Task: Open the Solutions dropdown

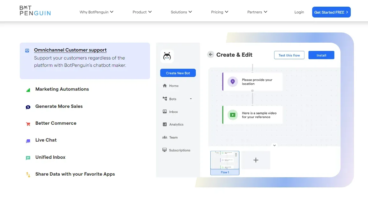Action: tap(181, 12)
